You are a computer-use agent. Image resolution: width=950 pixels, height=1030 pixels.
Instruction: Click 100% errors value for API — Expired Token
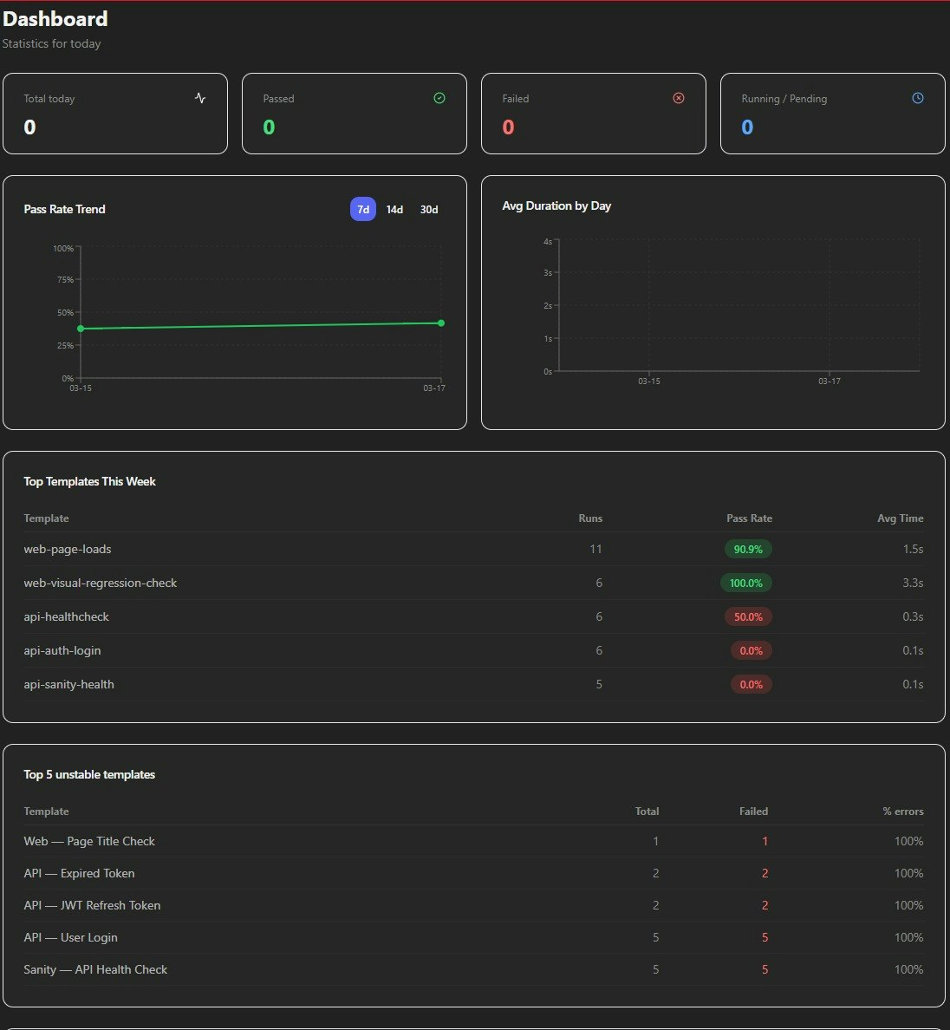[x=908, y=874]
